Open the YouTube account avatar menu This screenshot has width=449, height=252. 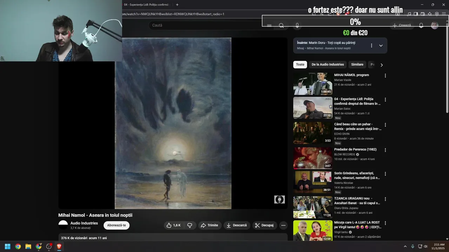click(435, 25)
